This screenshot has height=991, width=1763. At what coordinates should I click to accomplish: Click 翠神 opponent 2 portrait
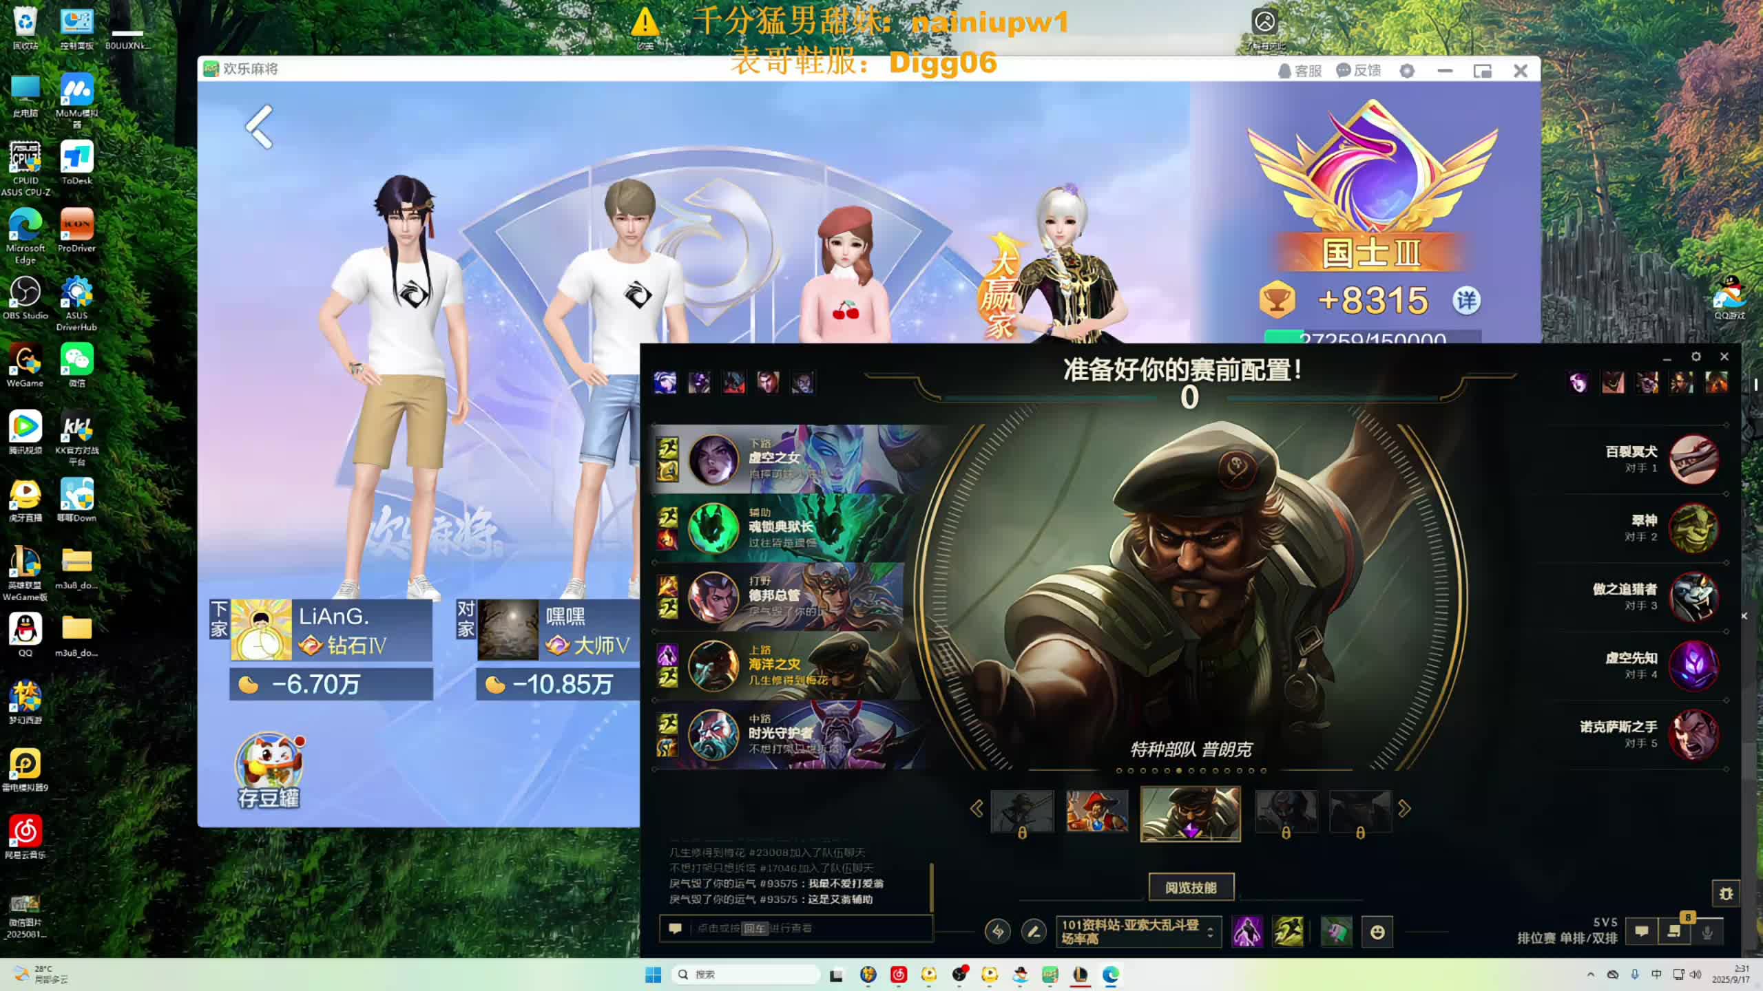coord(1693,528)
